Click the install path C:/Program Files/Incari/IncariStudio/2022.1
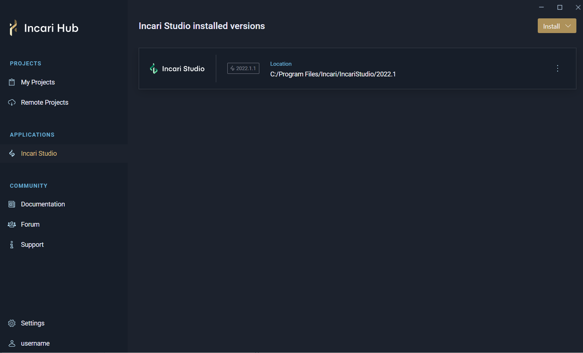Screen dimensions: 583x353 [x=333, y=74]
